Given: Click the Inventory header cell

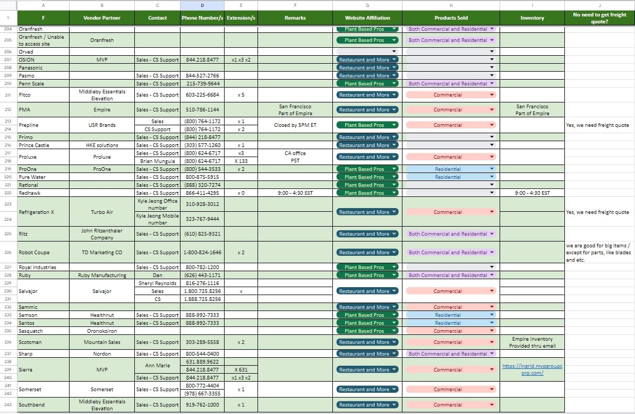Looking at the screenshot, I should (532, 18).
